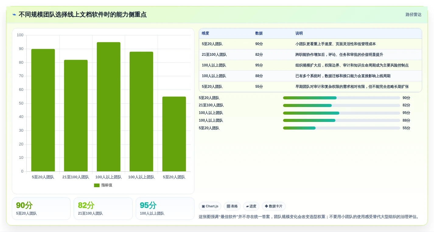Open the 95分 data card
Viewport: 434px width, 232px height.
pyautogui.click(x=165, y=209)
